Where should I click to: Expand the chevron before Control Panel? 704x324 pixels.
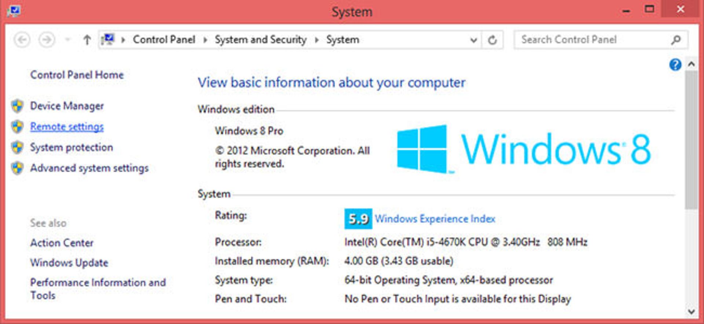(x=124, y=40)
